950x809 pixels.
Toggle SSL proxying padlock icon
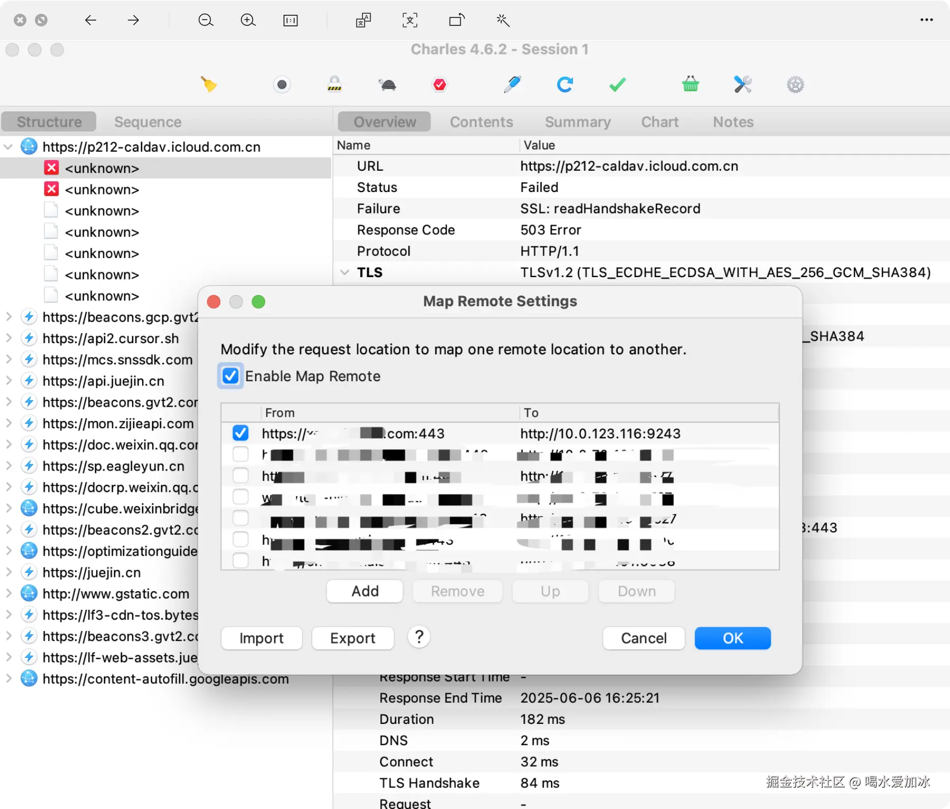click(x=334, y=85)
